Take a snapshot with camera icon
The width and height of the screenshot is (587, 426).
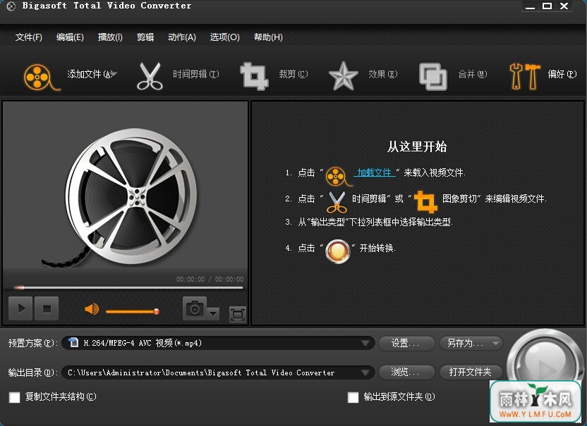point(195,308)
